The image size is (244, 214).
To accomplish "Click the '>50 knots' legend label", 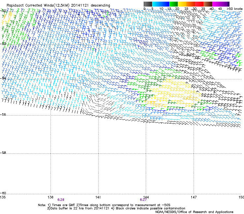I will point(234,9).
